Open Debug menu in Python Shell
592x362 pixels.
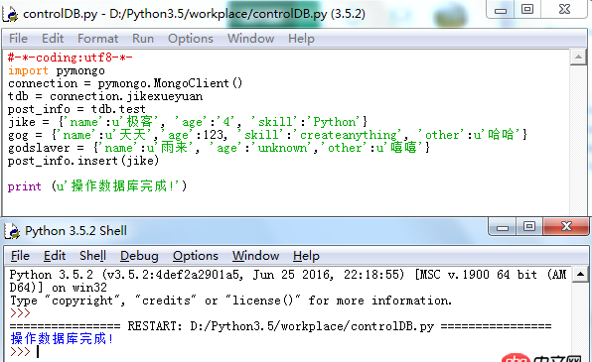[x=139, y=256]
